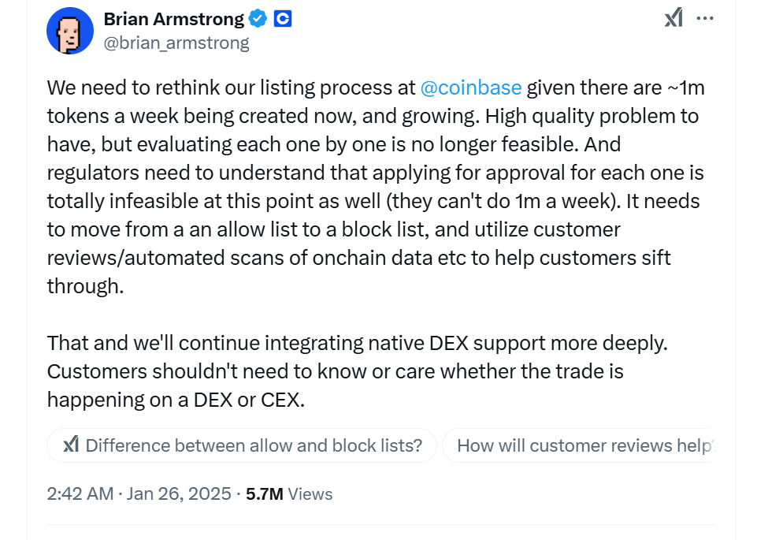Viewport: 757px width, 540px height.
Task: Visit the @brian_armstrong handle link
Action: (176, 43)
